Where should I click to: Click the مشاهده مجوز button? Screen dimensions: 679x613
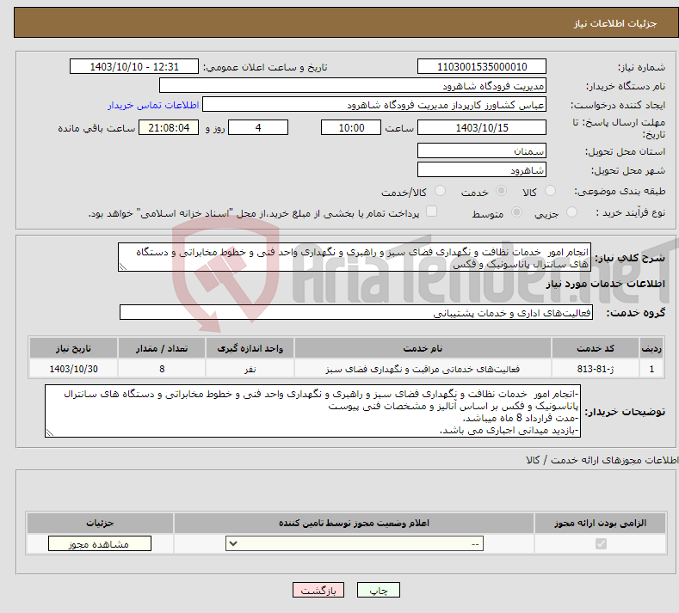[x=100, y=544]
